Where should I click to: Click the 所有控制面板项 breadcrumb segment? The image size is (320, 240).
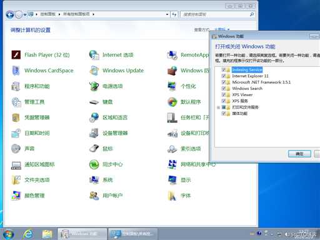pyautogui.click(x=76, y=14)
